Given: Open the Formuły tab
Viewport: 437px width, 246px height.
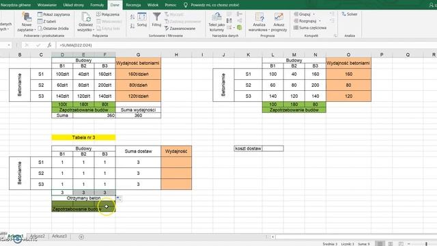Looking at the screenshot, I should coord(97,5).
